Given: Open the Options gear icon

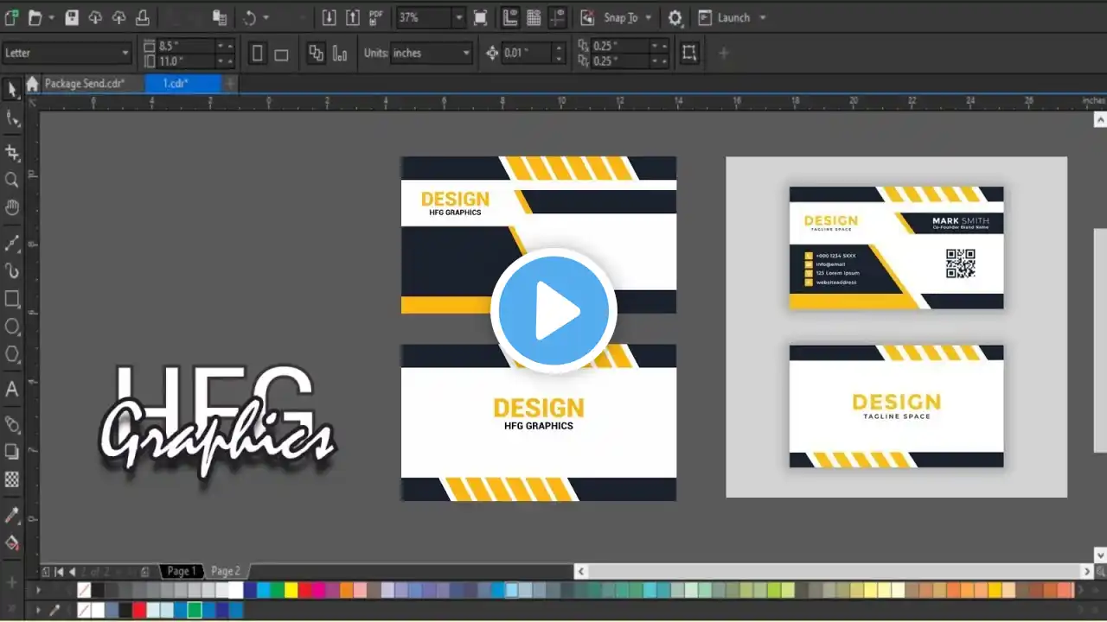Looking at the screenshot, I should pyautogui.click(x=675, y=17).
